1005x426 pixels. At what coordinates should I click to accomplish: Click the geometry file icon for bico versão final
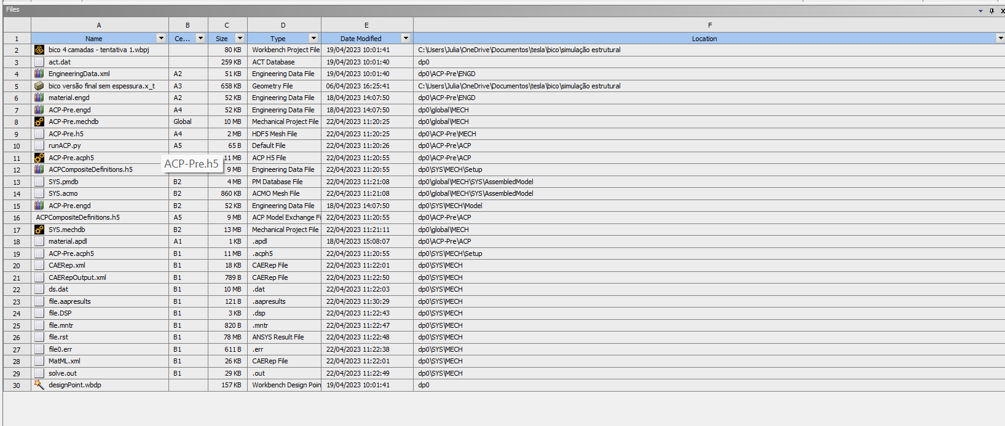39,86
